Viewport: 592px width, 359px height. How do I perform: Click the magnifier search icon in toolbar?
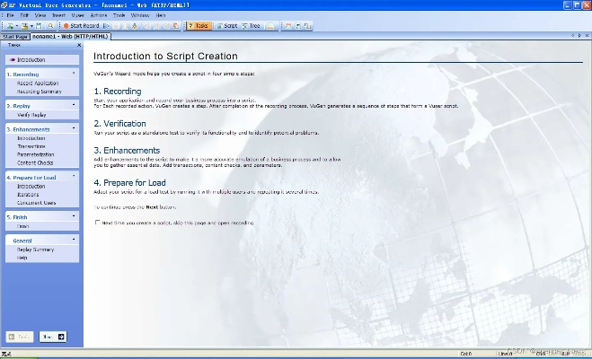[x=50, y=26]
